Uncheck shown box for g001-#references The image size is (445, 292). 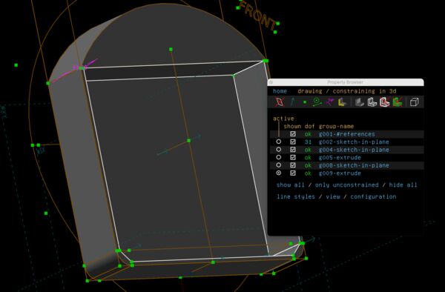tap(293, 134)
